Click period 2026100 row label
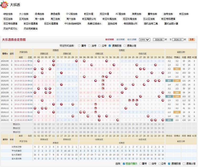Image resolution: width=198 pixels, height=167 pixels. [x=5, y=61]
